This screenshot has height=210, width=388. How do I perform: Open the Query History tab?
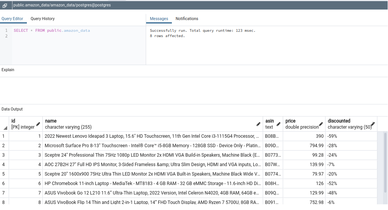click(42, 19)
